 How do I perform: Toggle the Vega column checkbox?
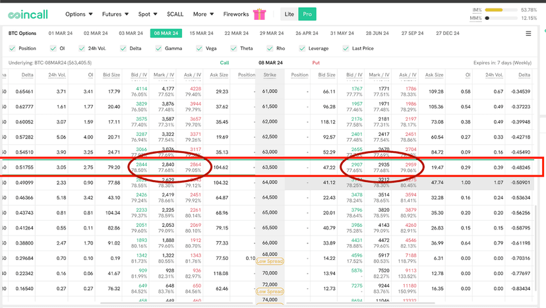click(x=199, y=48)
